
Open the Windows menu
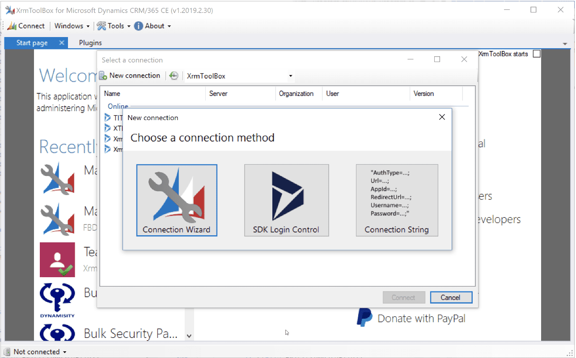point(72,26)
